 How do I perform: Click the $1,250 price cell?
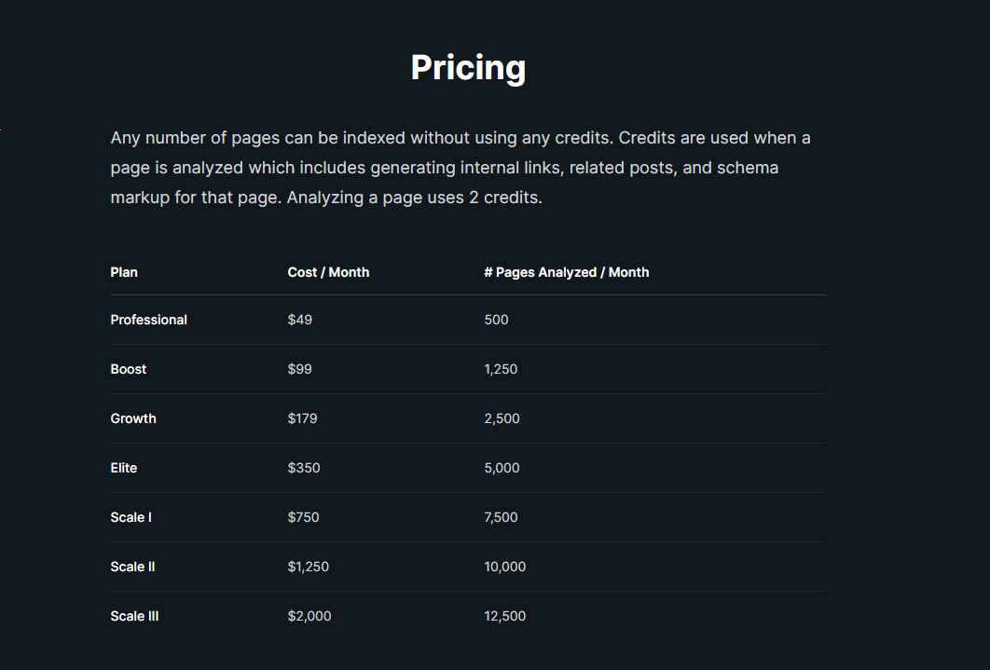coord(309,567)
